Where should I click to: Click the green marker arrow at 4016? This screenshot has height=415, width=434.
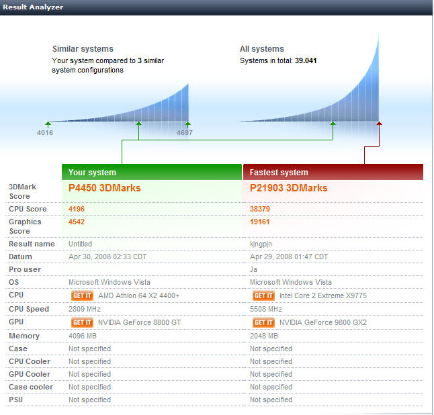tap(48, 124)
